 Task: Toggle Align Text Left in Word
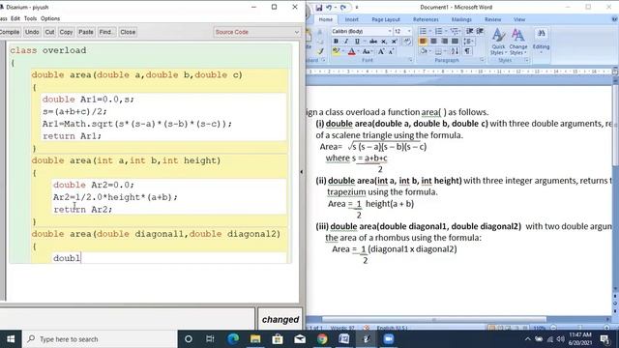423,42
